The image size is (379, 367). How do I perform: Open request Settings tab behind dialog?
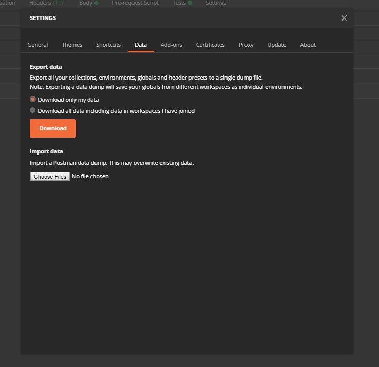tap(216, 3)
